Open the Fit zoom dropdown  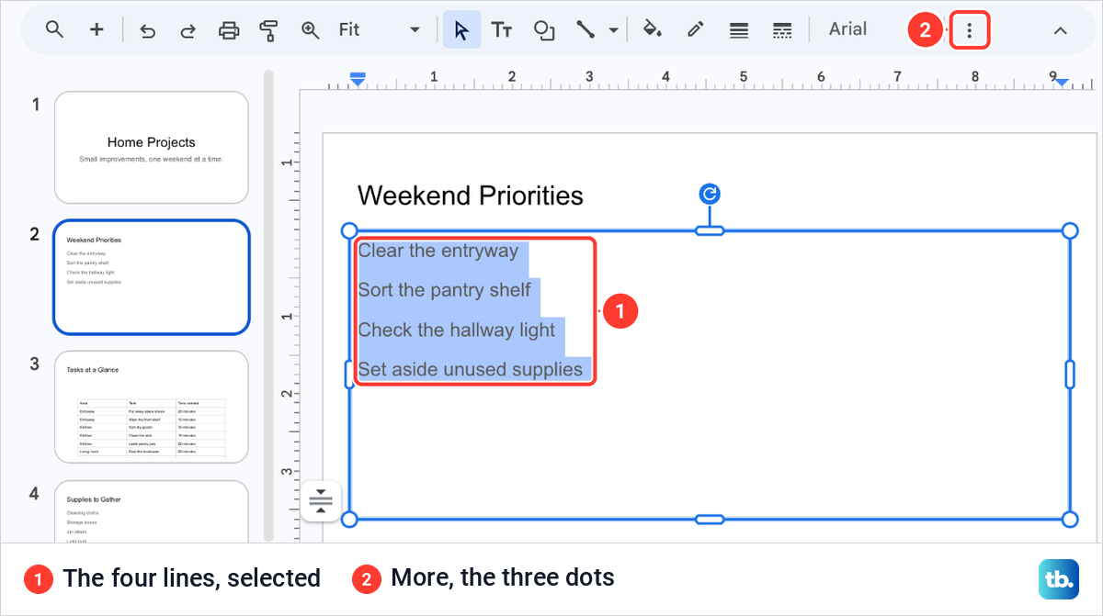click(x=379, y=29)
